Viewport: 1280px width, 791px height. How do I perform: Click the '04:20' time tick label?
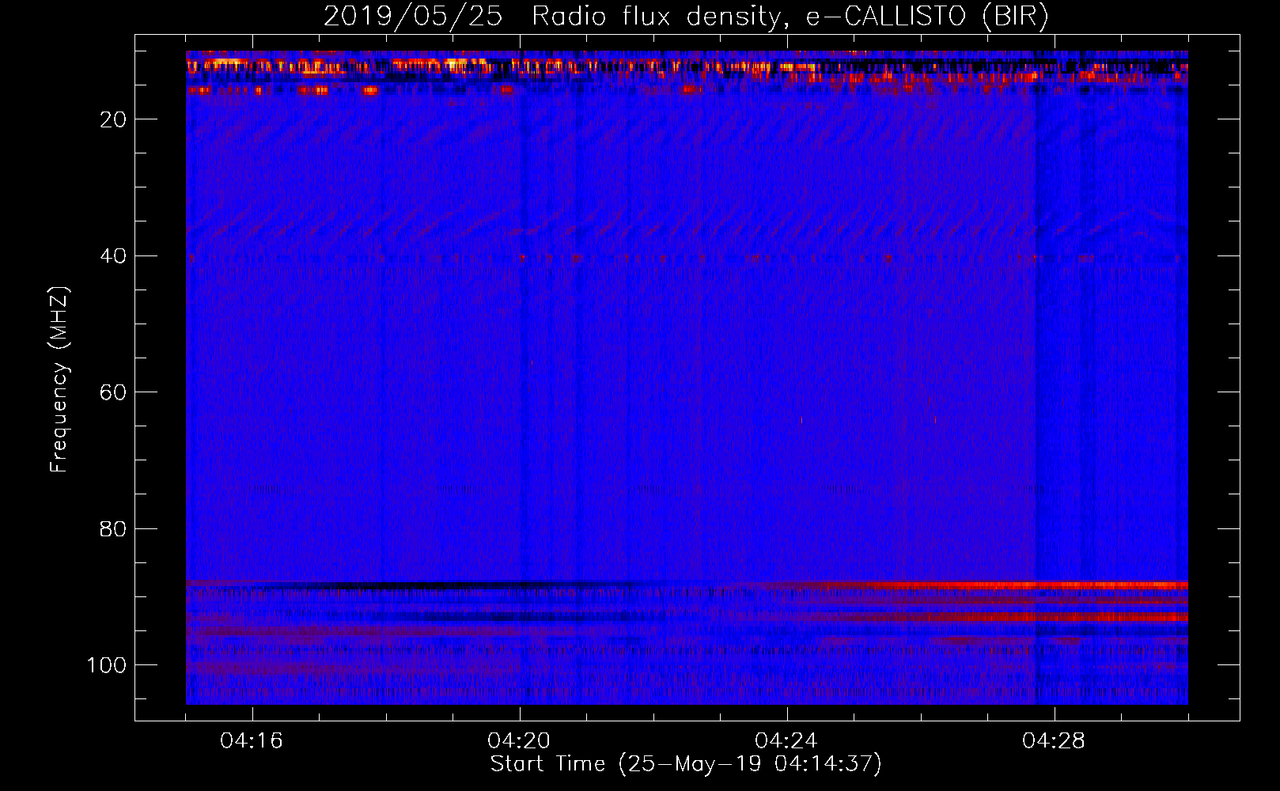tap(519, 741)
